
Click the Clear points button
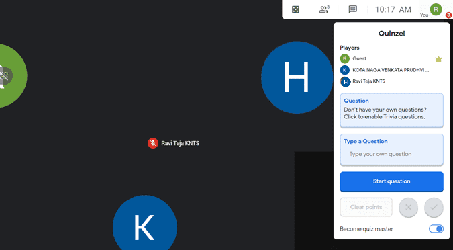coord(366,207)
